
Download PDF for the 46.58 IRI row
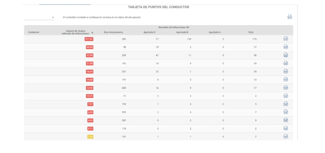click(x=286, y=47)
